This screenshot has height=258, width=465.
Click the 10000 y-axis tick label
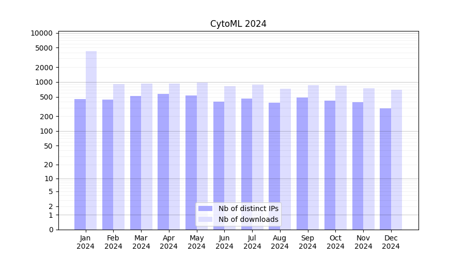click(x=42, y=33)
